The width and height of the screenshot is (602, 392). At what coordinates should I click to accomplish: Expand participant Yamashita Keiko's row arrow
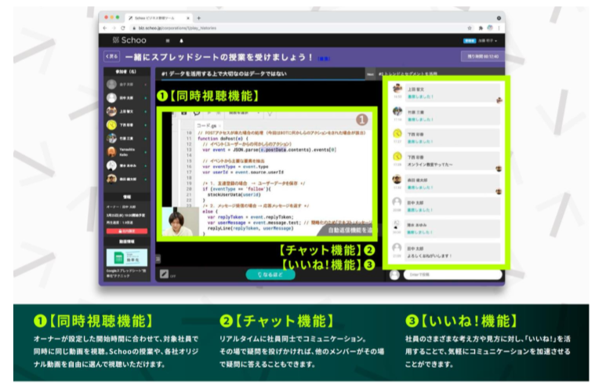coord(146,151)
